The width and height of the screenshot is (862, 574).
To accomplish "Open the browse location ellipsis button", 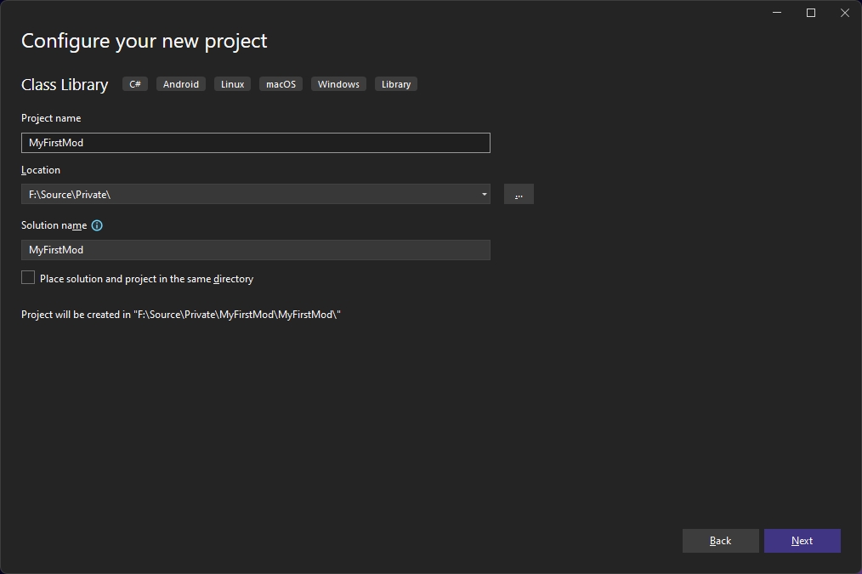I will [519, 195].
